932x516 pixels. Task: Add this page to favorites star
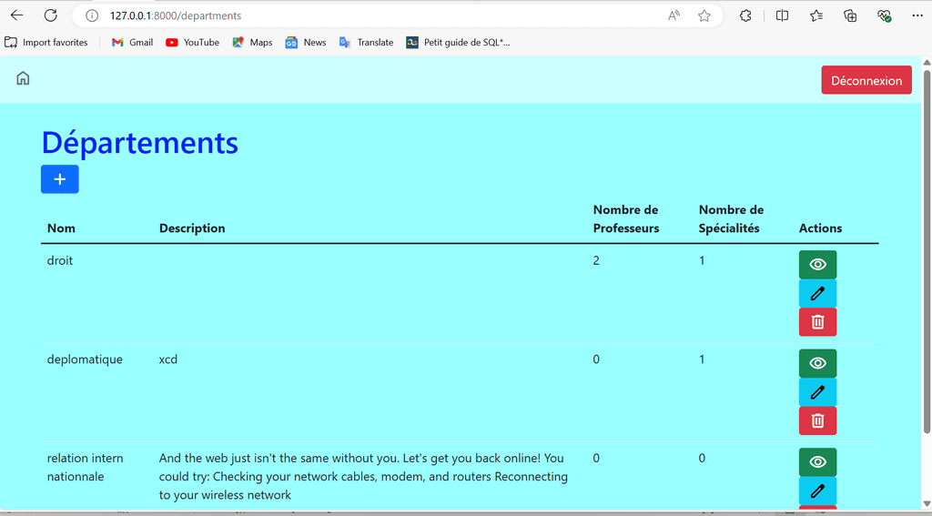tap(704, 15)
